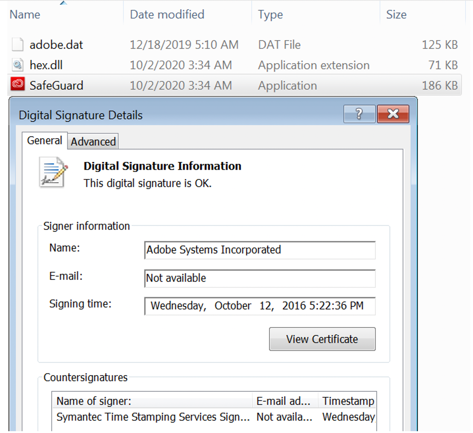Click the View Certificate button
Viewport: 473px width, 433px height.
[x=322, y=339]
